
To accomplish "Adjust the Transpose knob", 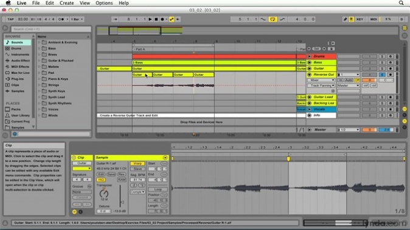I will [x=104, y=193].
